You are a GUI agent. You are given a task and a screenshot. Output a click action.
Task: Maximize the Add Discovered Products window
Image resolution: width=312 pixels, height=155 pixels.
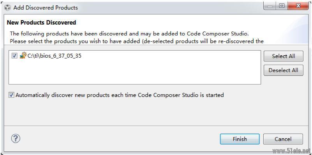282,6
